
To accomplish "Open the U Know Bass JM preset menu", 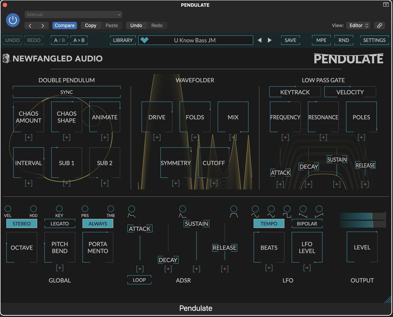I will pos(196,40).
